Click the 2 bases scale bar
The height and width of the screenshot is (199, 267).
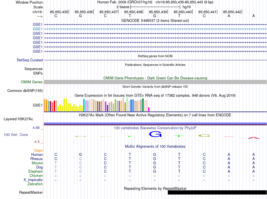155,6
